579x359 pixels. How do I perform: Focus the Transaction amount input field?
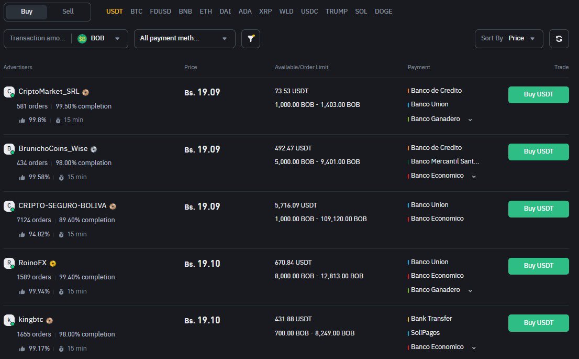[x=37, y=38]
